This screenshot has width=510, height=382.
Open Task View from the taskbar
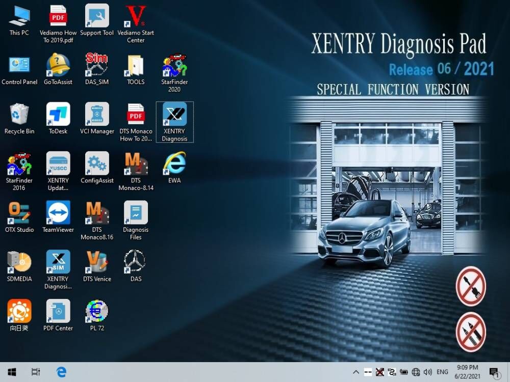[x=36, y=372]
